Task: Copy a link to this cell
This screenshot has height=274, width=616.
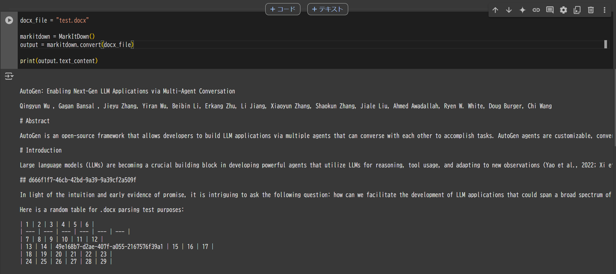Action: coord(536,10)
